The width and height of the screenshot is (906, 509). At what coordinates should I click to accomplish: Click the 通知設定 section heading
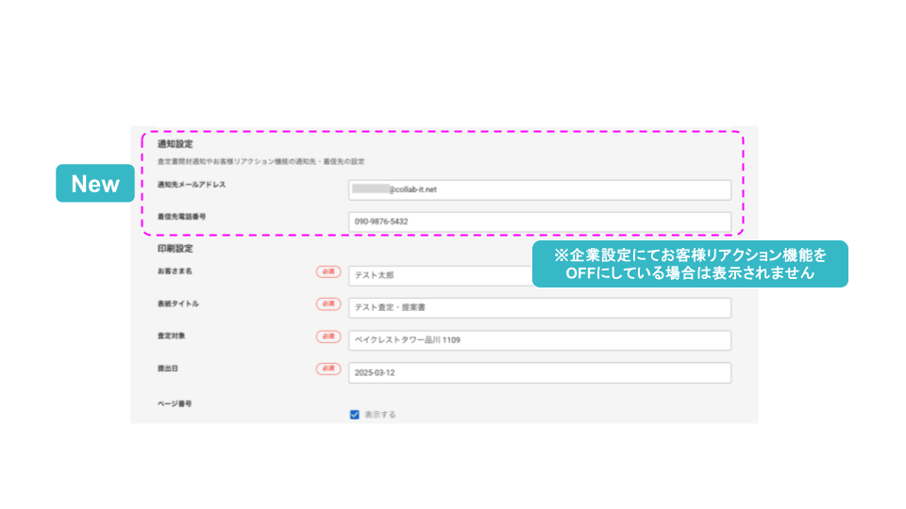click(x=175, y=144)
